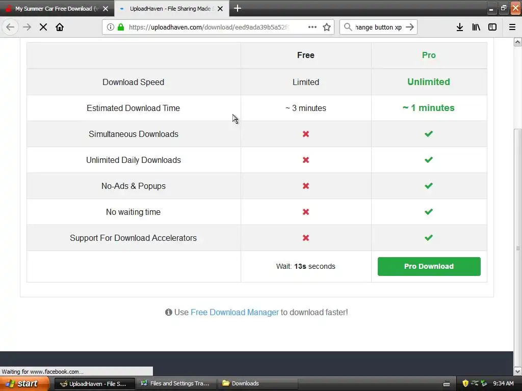Open the Firefox hamburger menu
Screen dimensions: 522x391
tap(512, 27)
